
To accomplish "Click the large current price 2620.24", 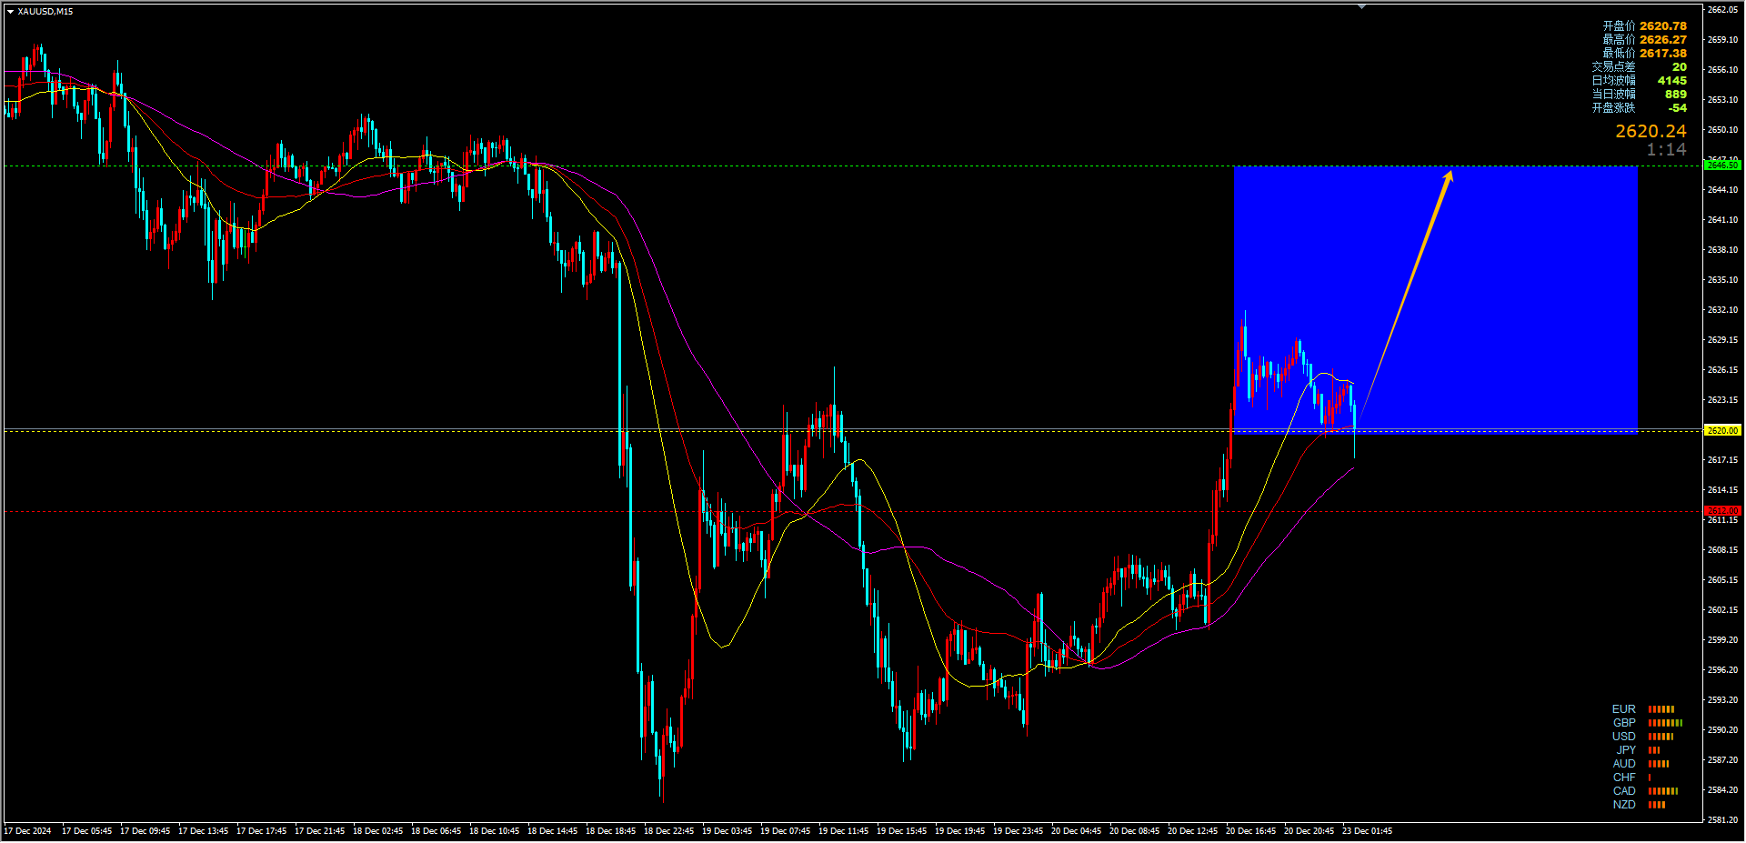I will [x=1651, y=131].
